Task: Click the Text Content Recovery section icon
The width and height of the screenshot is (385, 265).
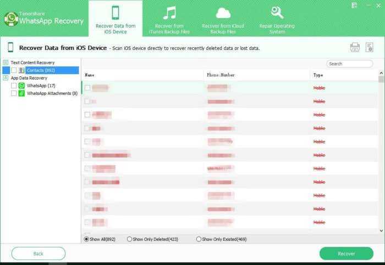Action: coord(5,63)
